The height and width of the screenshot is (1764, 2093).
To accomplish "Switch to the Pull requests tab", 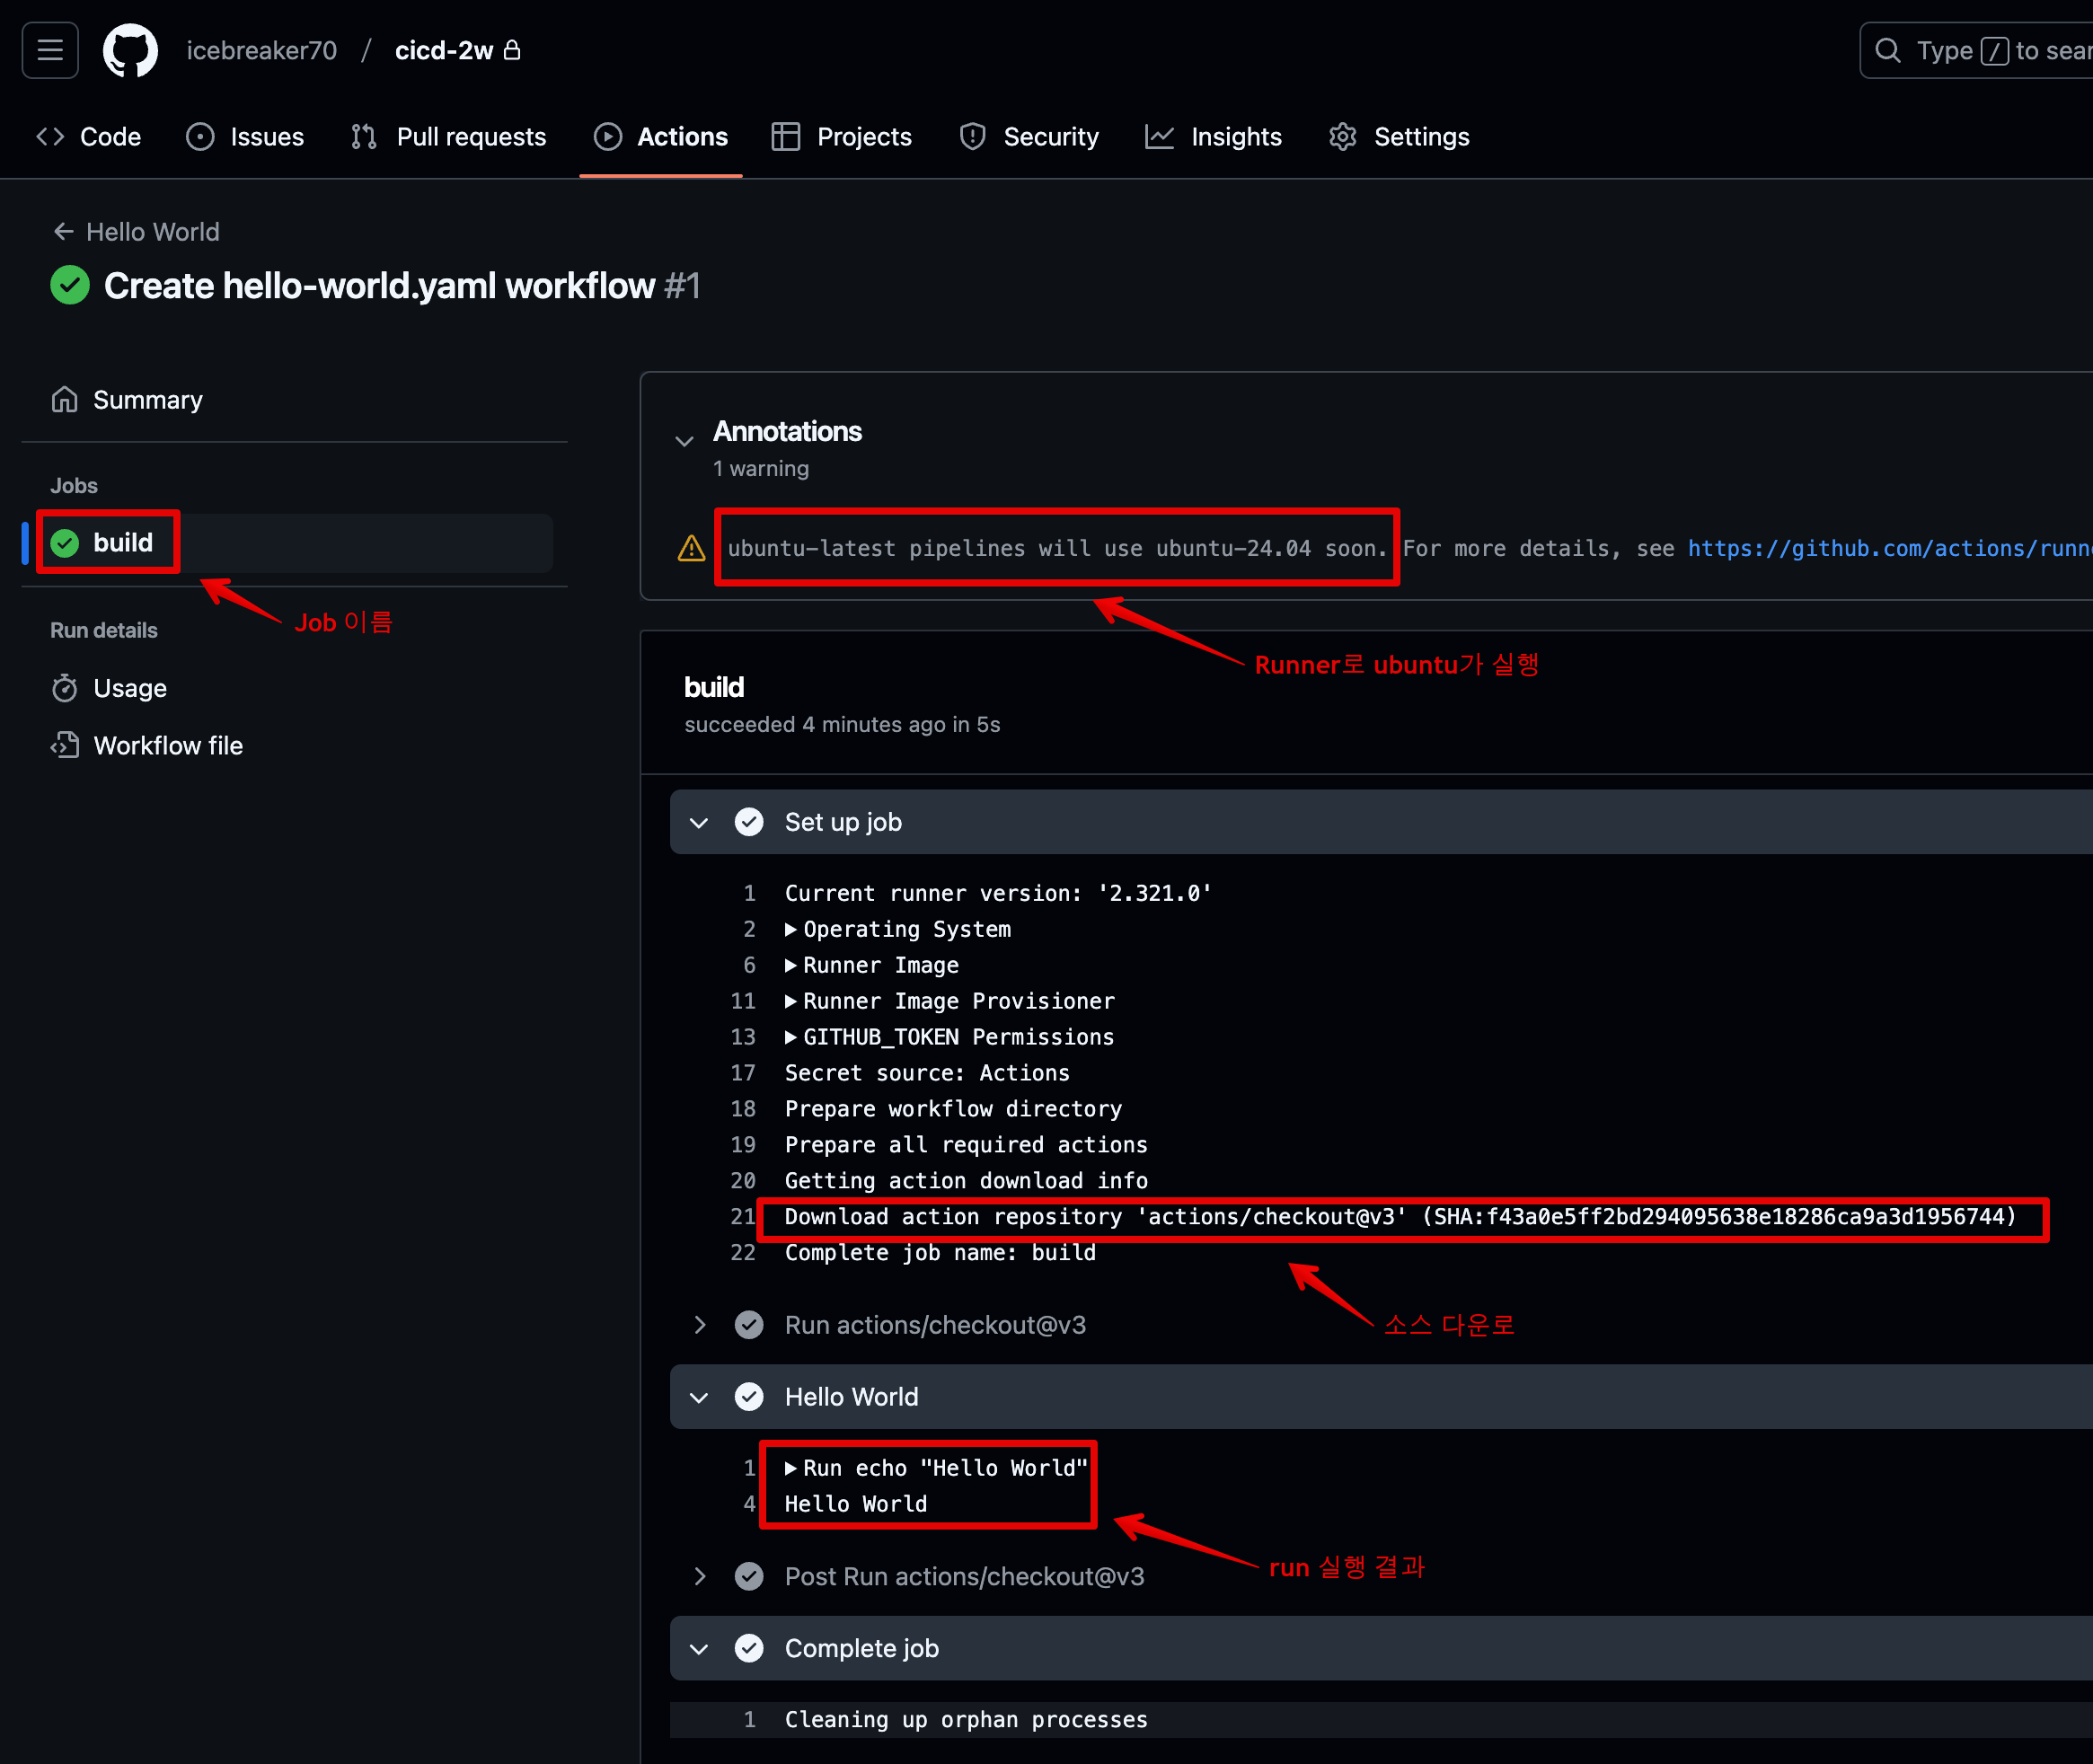I will (449, 137).
